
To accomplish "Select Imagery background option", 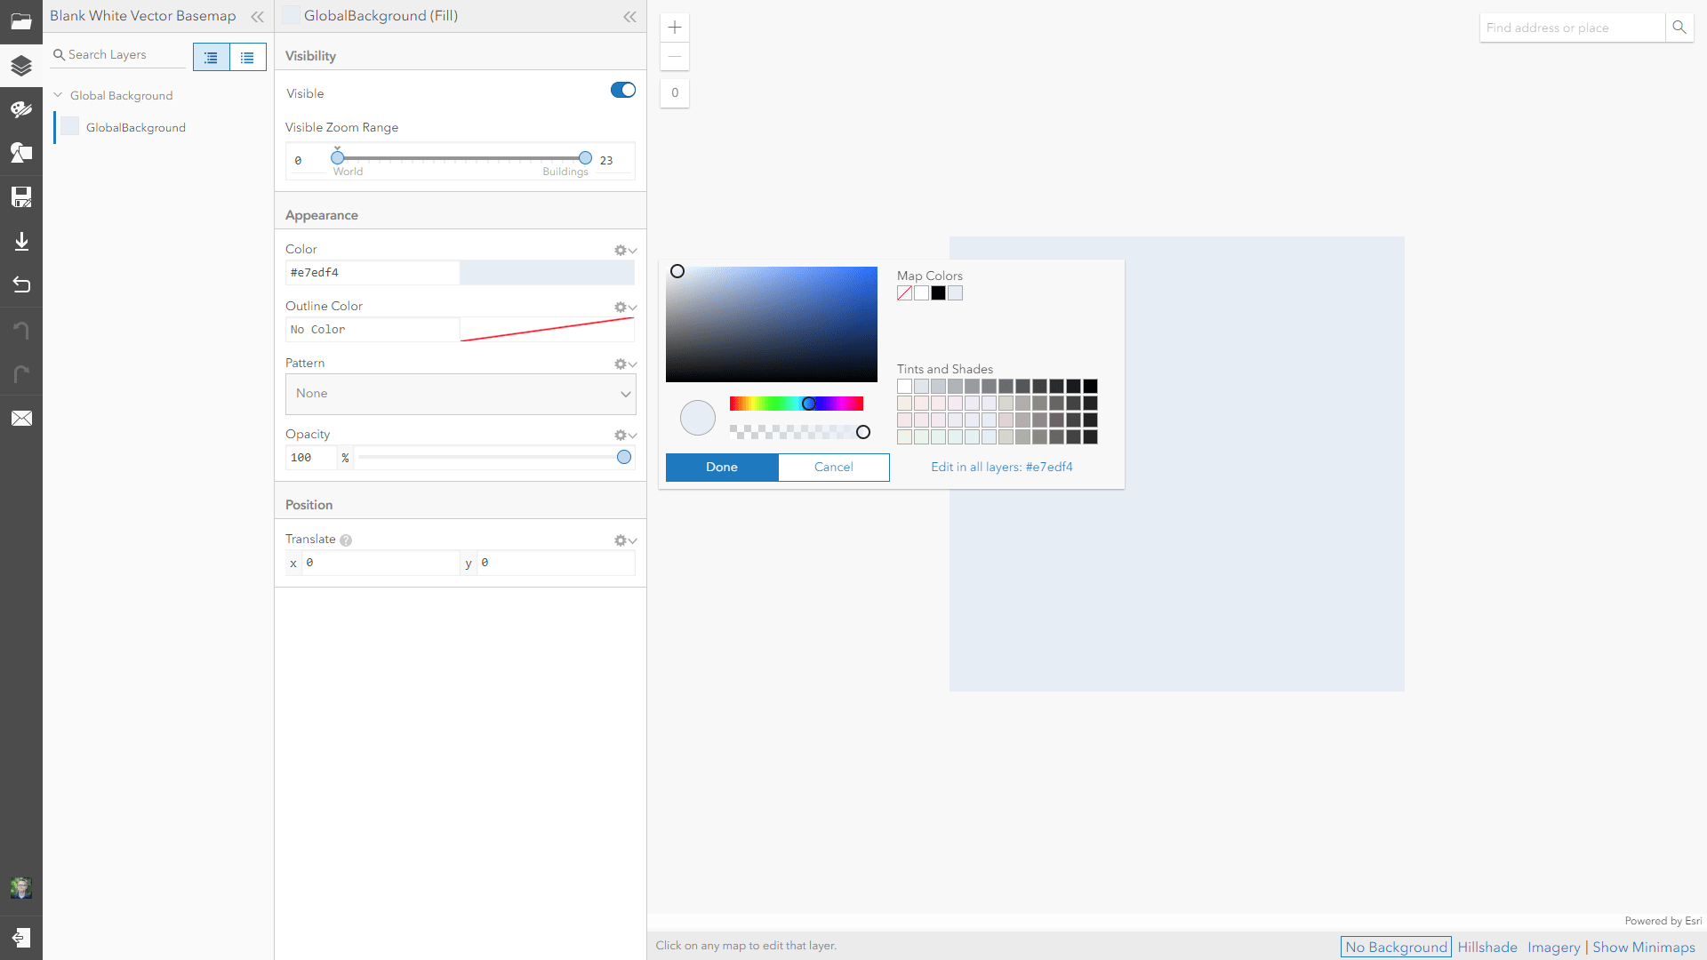I will click(x=1553, y=947).
